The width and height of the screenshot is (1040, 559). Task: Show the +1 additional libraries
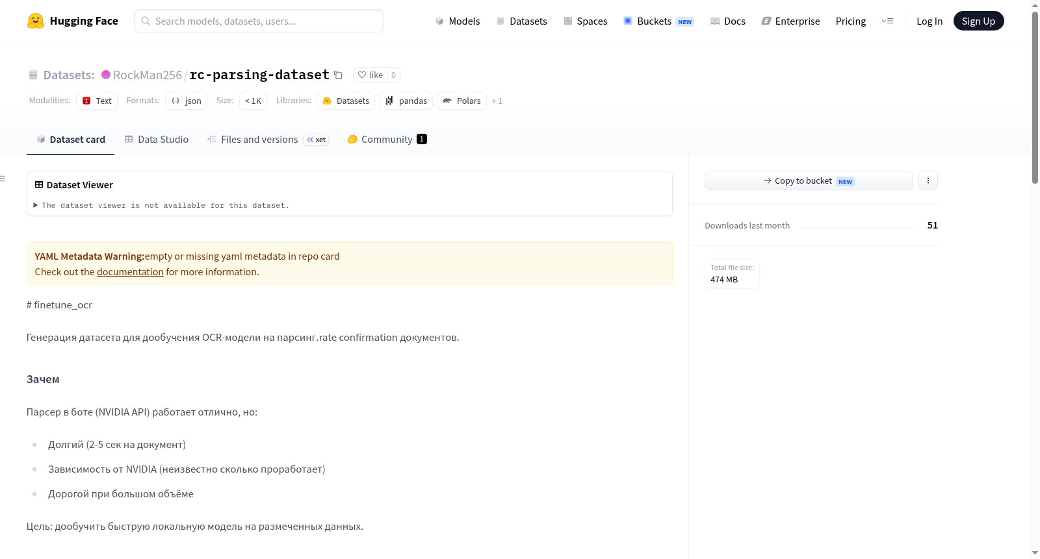(x=497, y=101)
